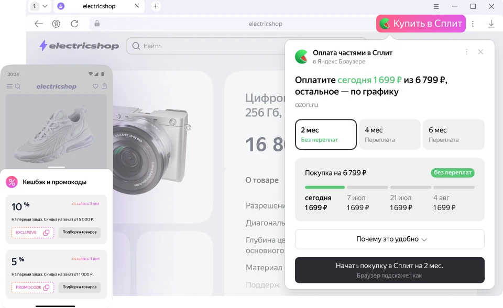The height and width of the screenshot is (308, 503).
Task: Minimize the browser window
Action: [x=454, y=6]
